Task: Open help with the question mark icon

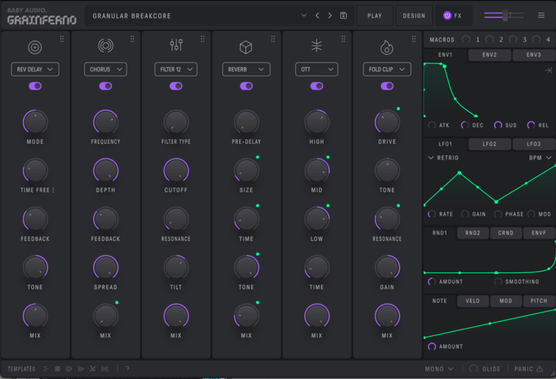Action: click(127, 369)
